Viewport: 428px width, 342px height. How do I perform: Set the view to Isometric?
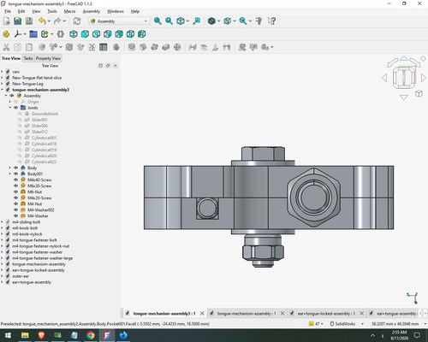pyautogui.click(x=74, y=34)
